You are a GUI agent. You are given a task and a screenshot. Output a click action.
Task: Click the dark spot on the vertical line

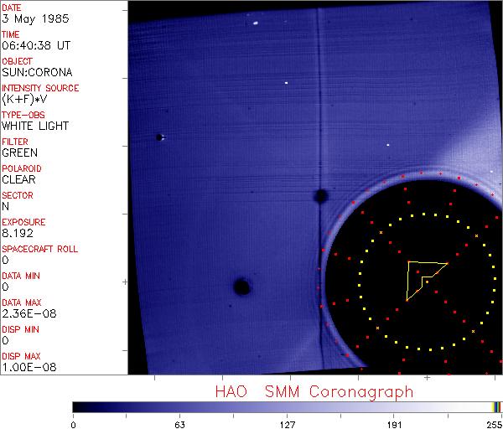click(x=319, y=196)
